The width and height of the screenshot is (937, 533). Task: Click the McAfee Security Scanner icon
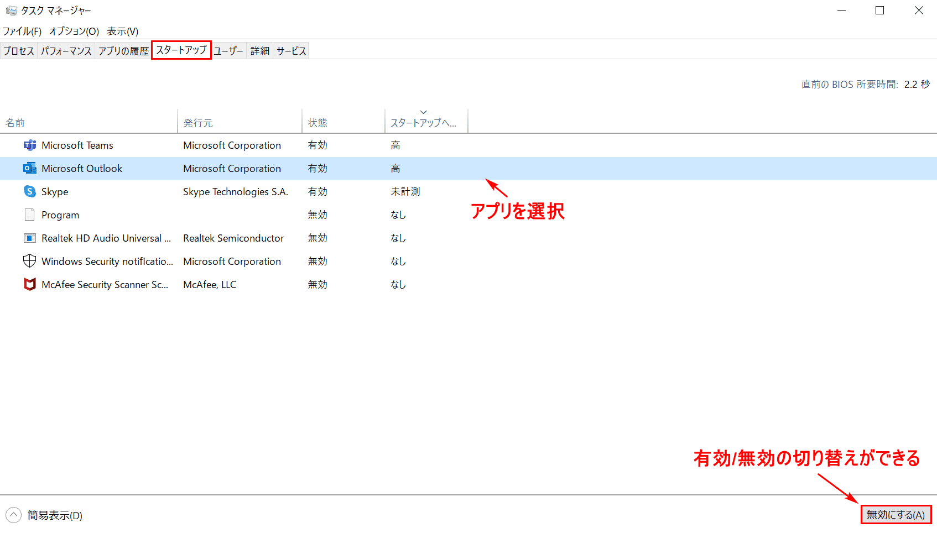coord(30,284)
